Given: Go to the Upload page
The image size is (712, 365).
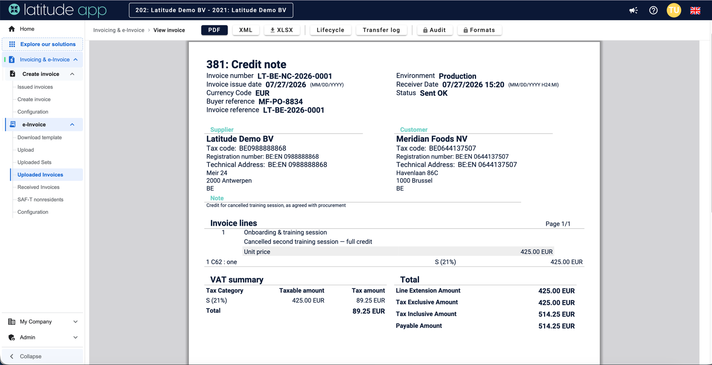Looking at the screenshot, I should [x=26, y=150].
